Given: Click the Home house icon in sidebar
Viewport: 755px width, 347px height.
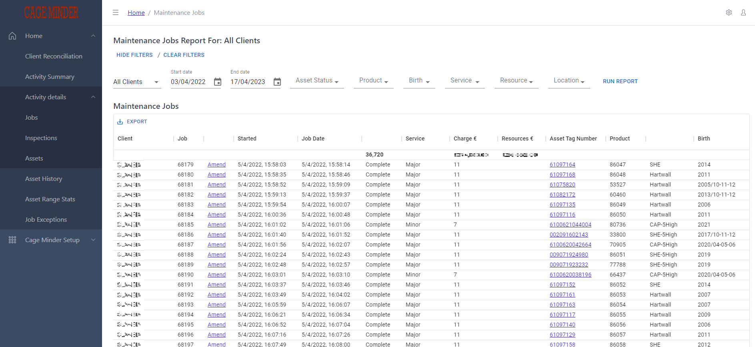Looking at the screenshot, I should click(12, 36).
